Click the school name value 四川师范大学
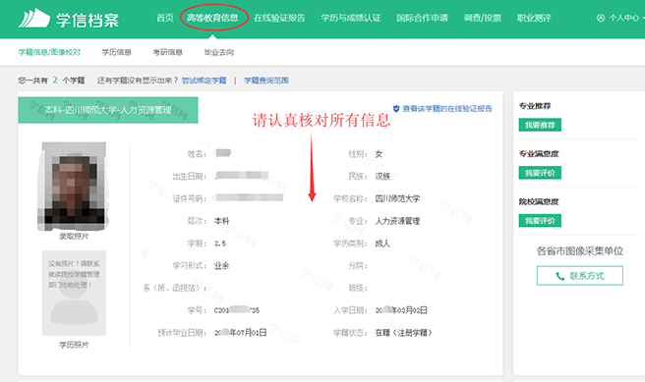645x382 pixels. tap(397, 198)
